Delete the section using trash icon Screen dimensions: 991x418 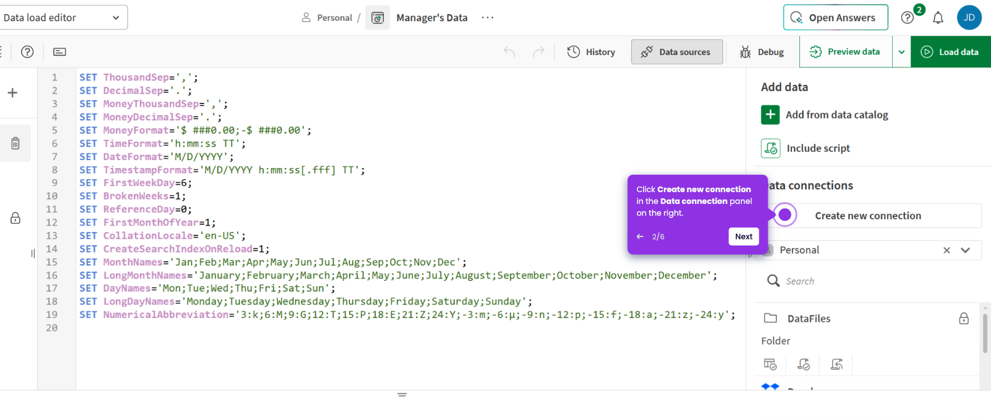[x=15, y=143]
